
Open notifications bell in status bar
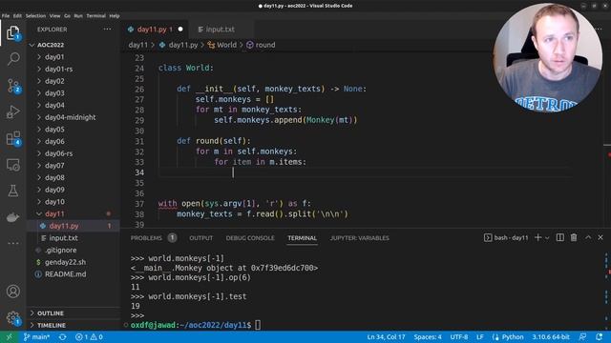(x=600, y=337)
